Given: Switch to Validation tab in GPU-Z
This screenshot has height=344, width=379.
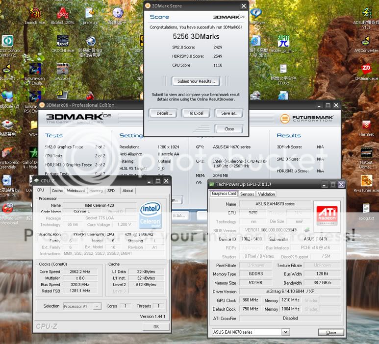Looking at the screenshot, I should [266, 194].
